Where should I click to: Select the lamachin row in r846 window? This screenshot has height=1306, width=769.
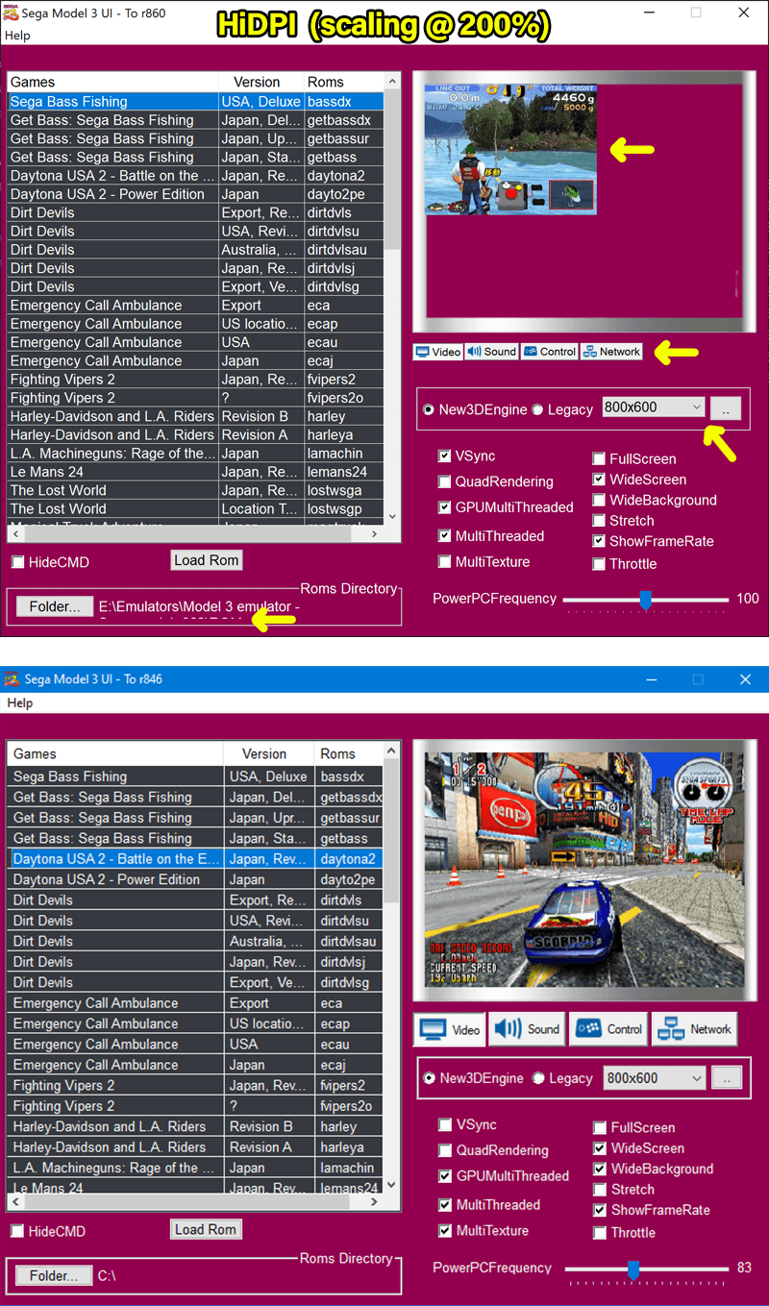(x=195, y=1168)
